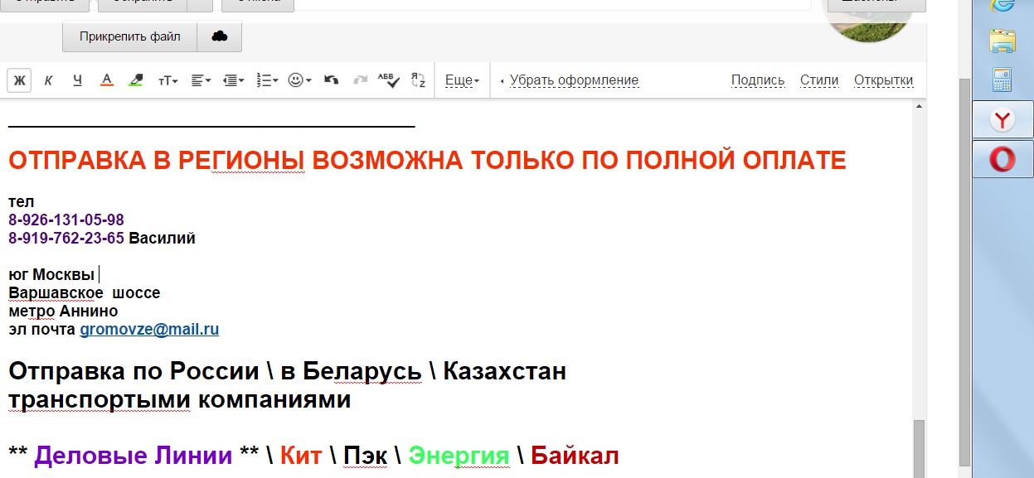Open the Еще menu
The image size is (1034, 478).
(462, 80)
